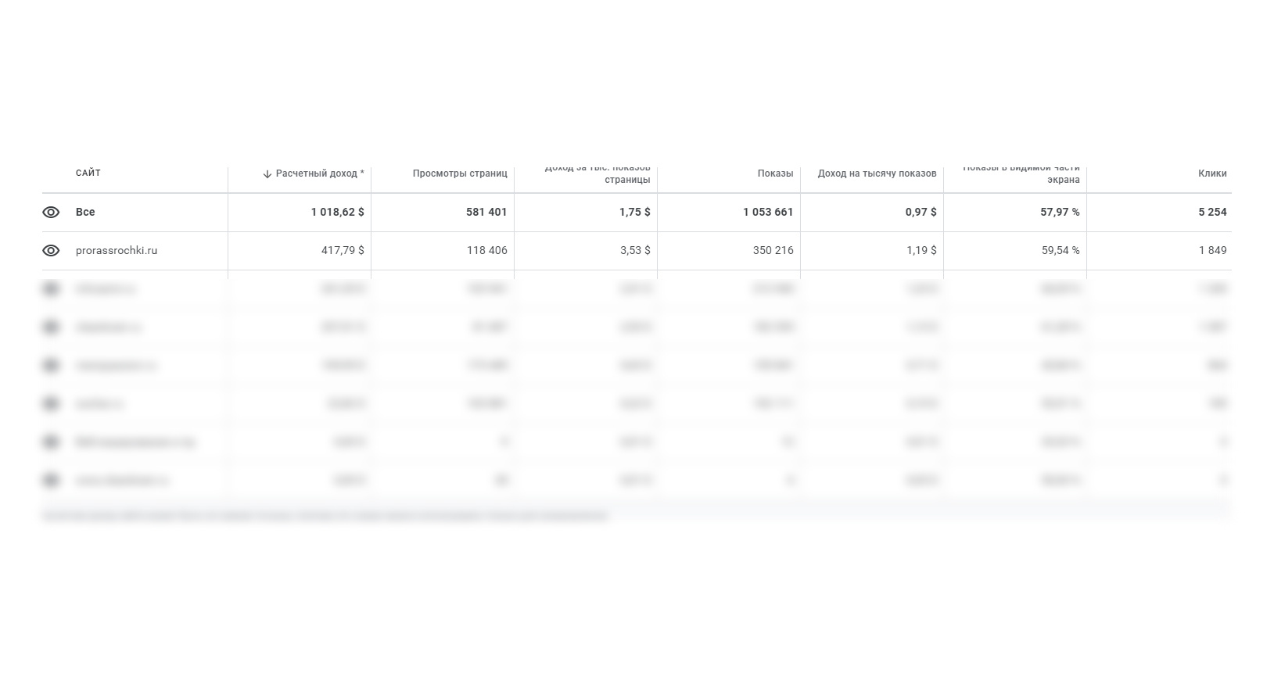
Task: Select the total clicks value 5 254
Action: point(1212,213)
